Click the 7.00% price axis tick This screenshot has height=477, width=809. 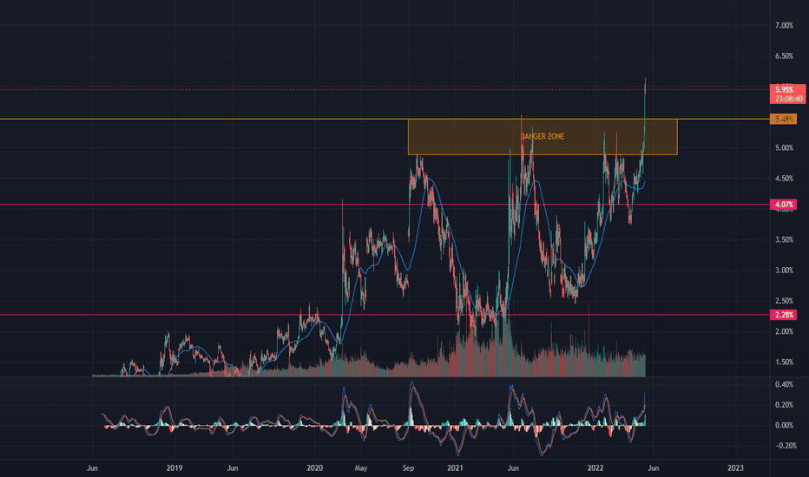click(x=784, y=25)
